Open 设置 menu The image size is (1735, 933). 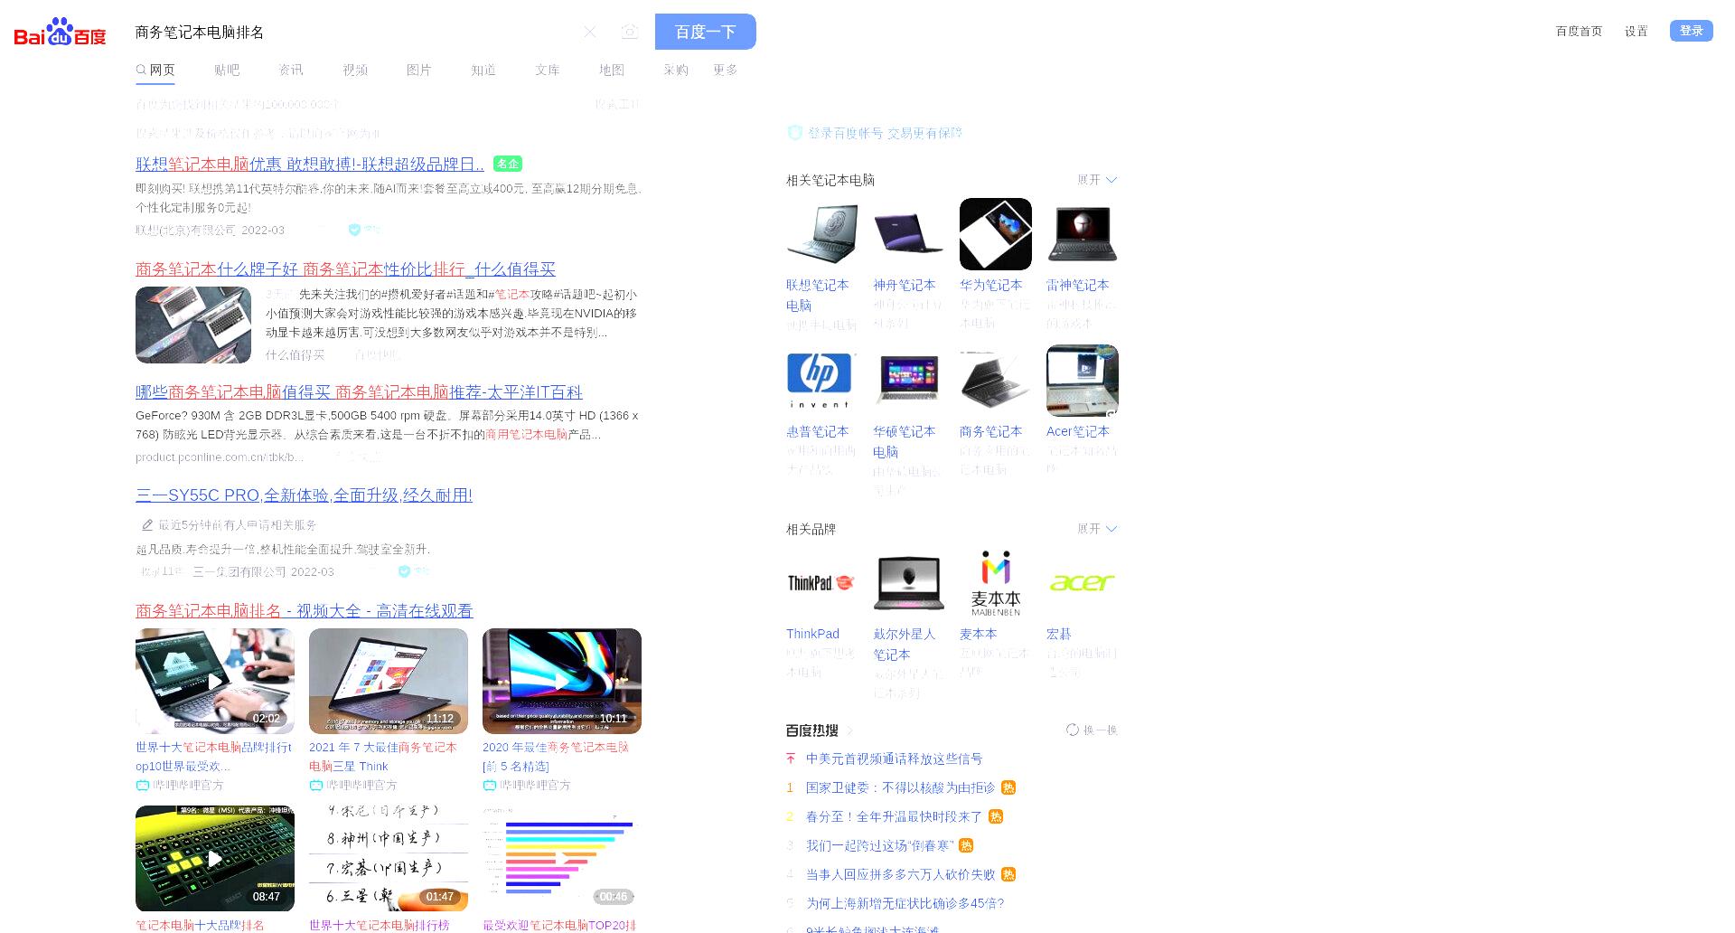1637,31
